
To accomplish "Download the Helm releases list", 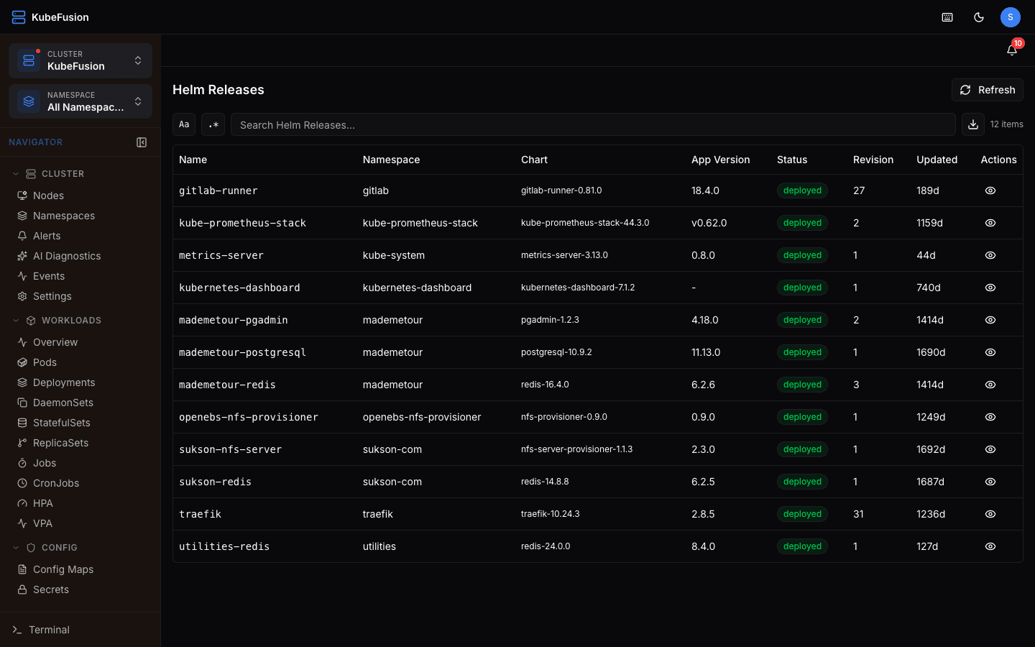I will tap(973, 124).
